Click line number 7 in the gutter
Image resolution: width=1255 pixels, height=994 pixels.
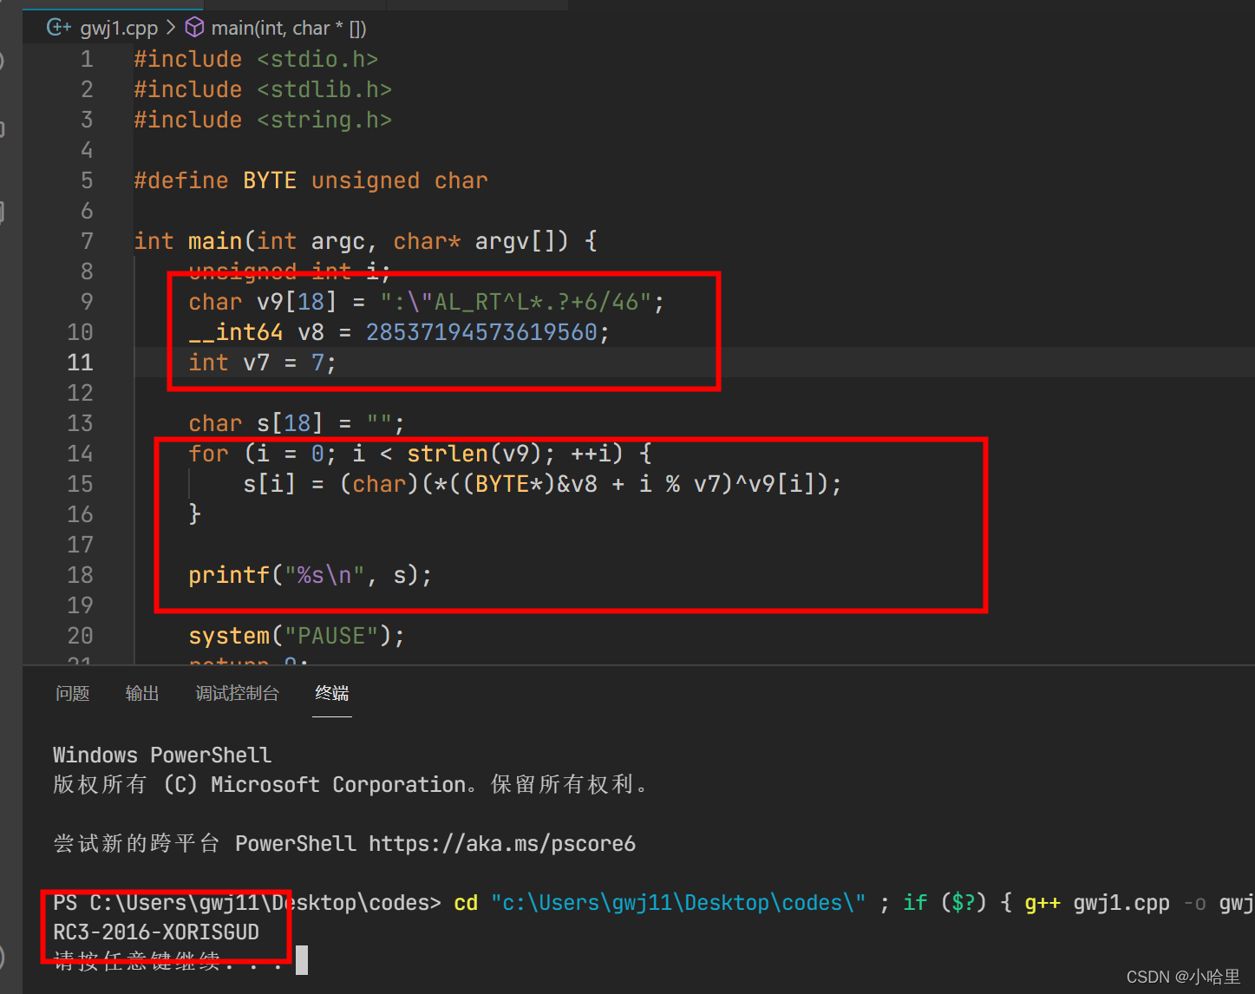click(x=87, y=241)
